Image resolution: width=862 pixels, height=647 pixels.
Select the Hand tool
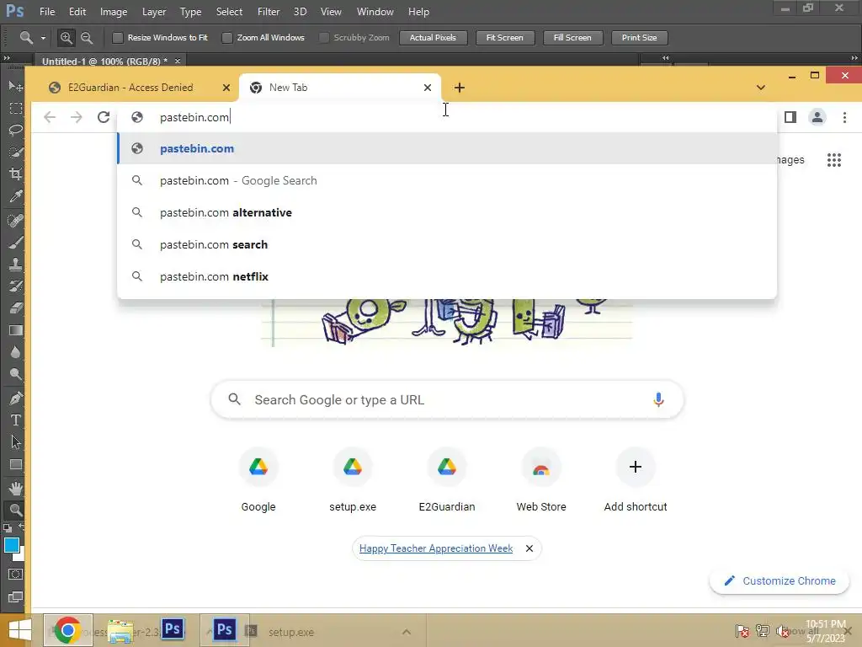pos(15,488)
